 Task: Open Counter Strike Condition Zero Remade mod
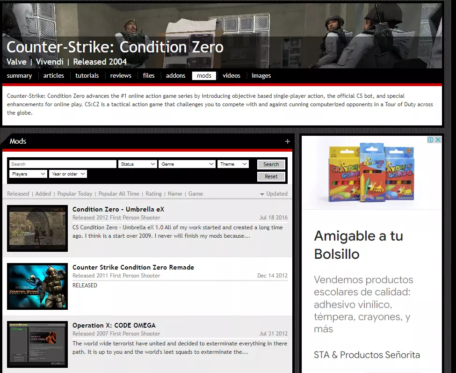point(133,267)
